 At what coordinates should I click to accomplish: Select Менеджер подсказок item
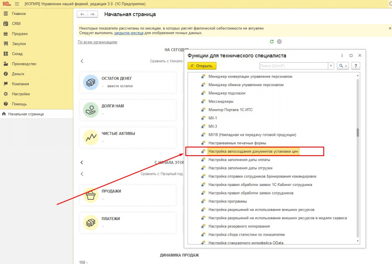(x=227, y=93)
